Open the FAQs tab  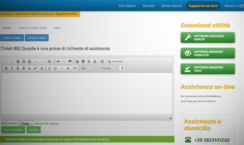coord(57,28)
